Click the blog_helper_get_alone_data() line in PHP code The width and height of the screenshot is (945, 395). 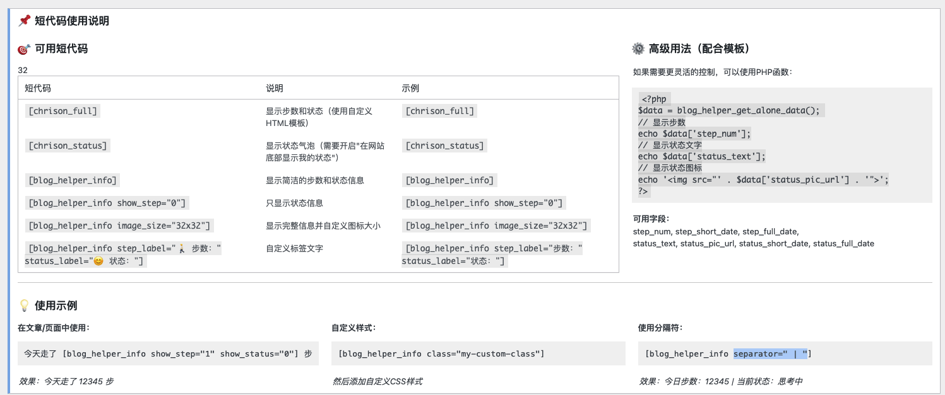(728, 110)
